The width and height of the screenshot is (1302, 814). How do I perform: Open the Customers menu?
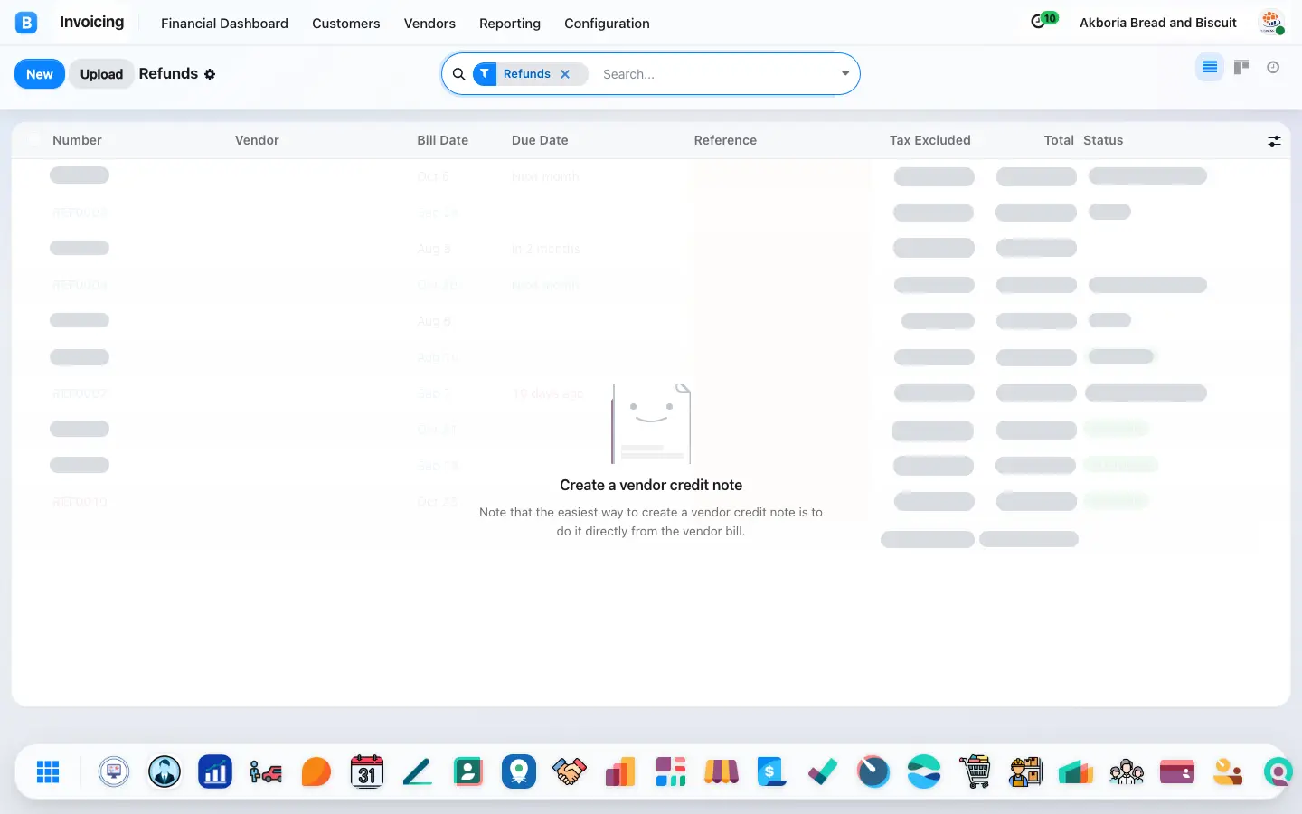point(346,24)
